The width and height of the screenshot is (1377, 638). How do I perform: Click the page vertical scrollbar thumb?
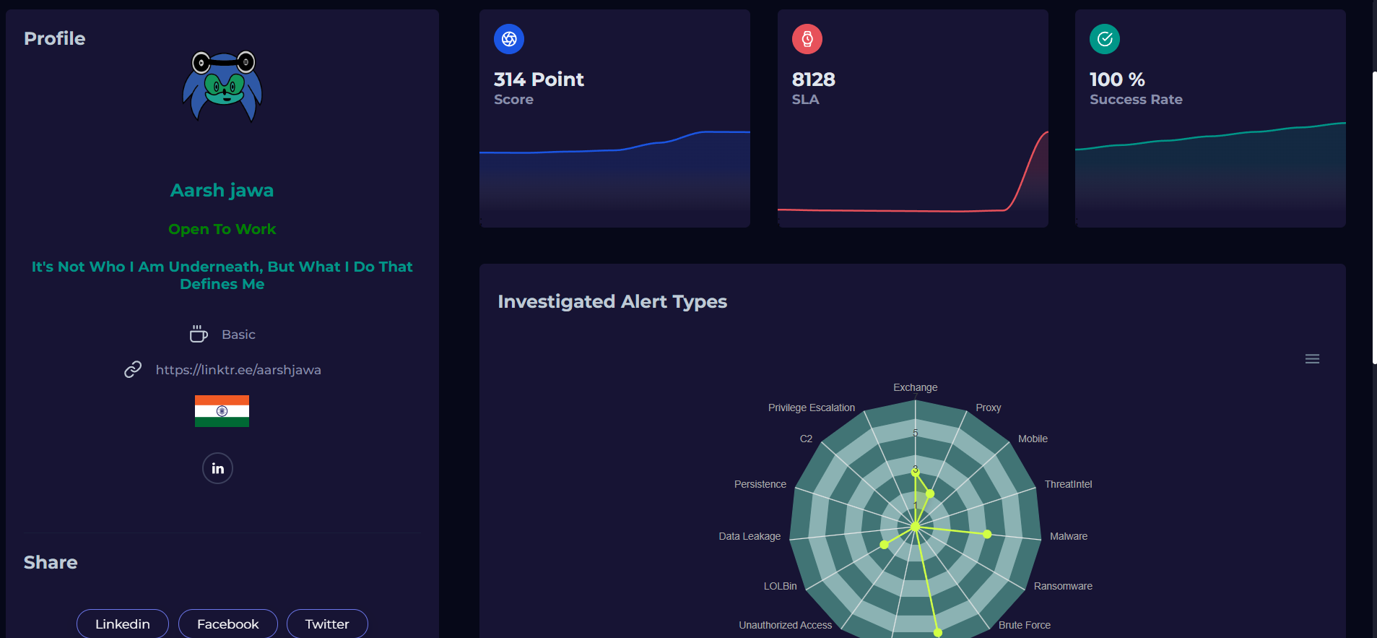pyautogui.click(x=1374, y=217)
